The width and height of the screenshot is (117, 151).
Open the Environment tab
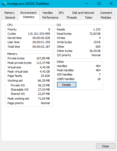tap(29, 13)
